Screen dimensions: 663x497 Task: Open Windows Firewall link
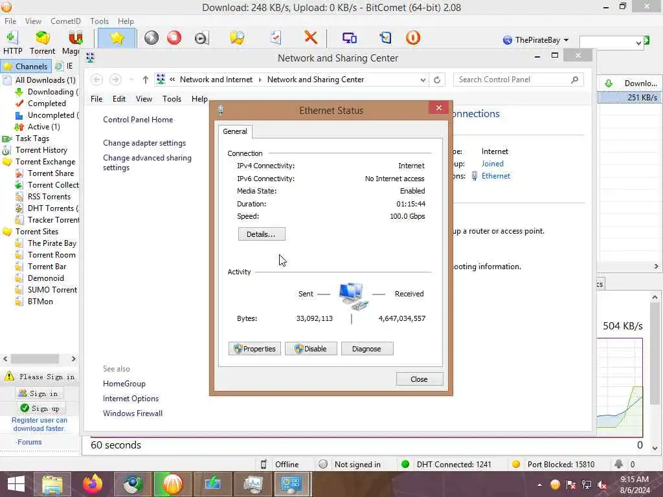click(x=132, y=414)
